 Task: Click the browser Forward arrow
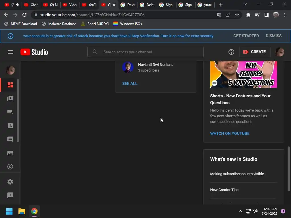tap(15, 15)
